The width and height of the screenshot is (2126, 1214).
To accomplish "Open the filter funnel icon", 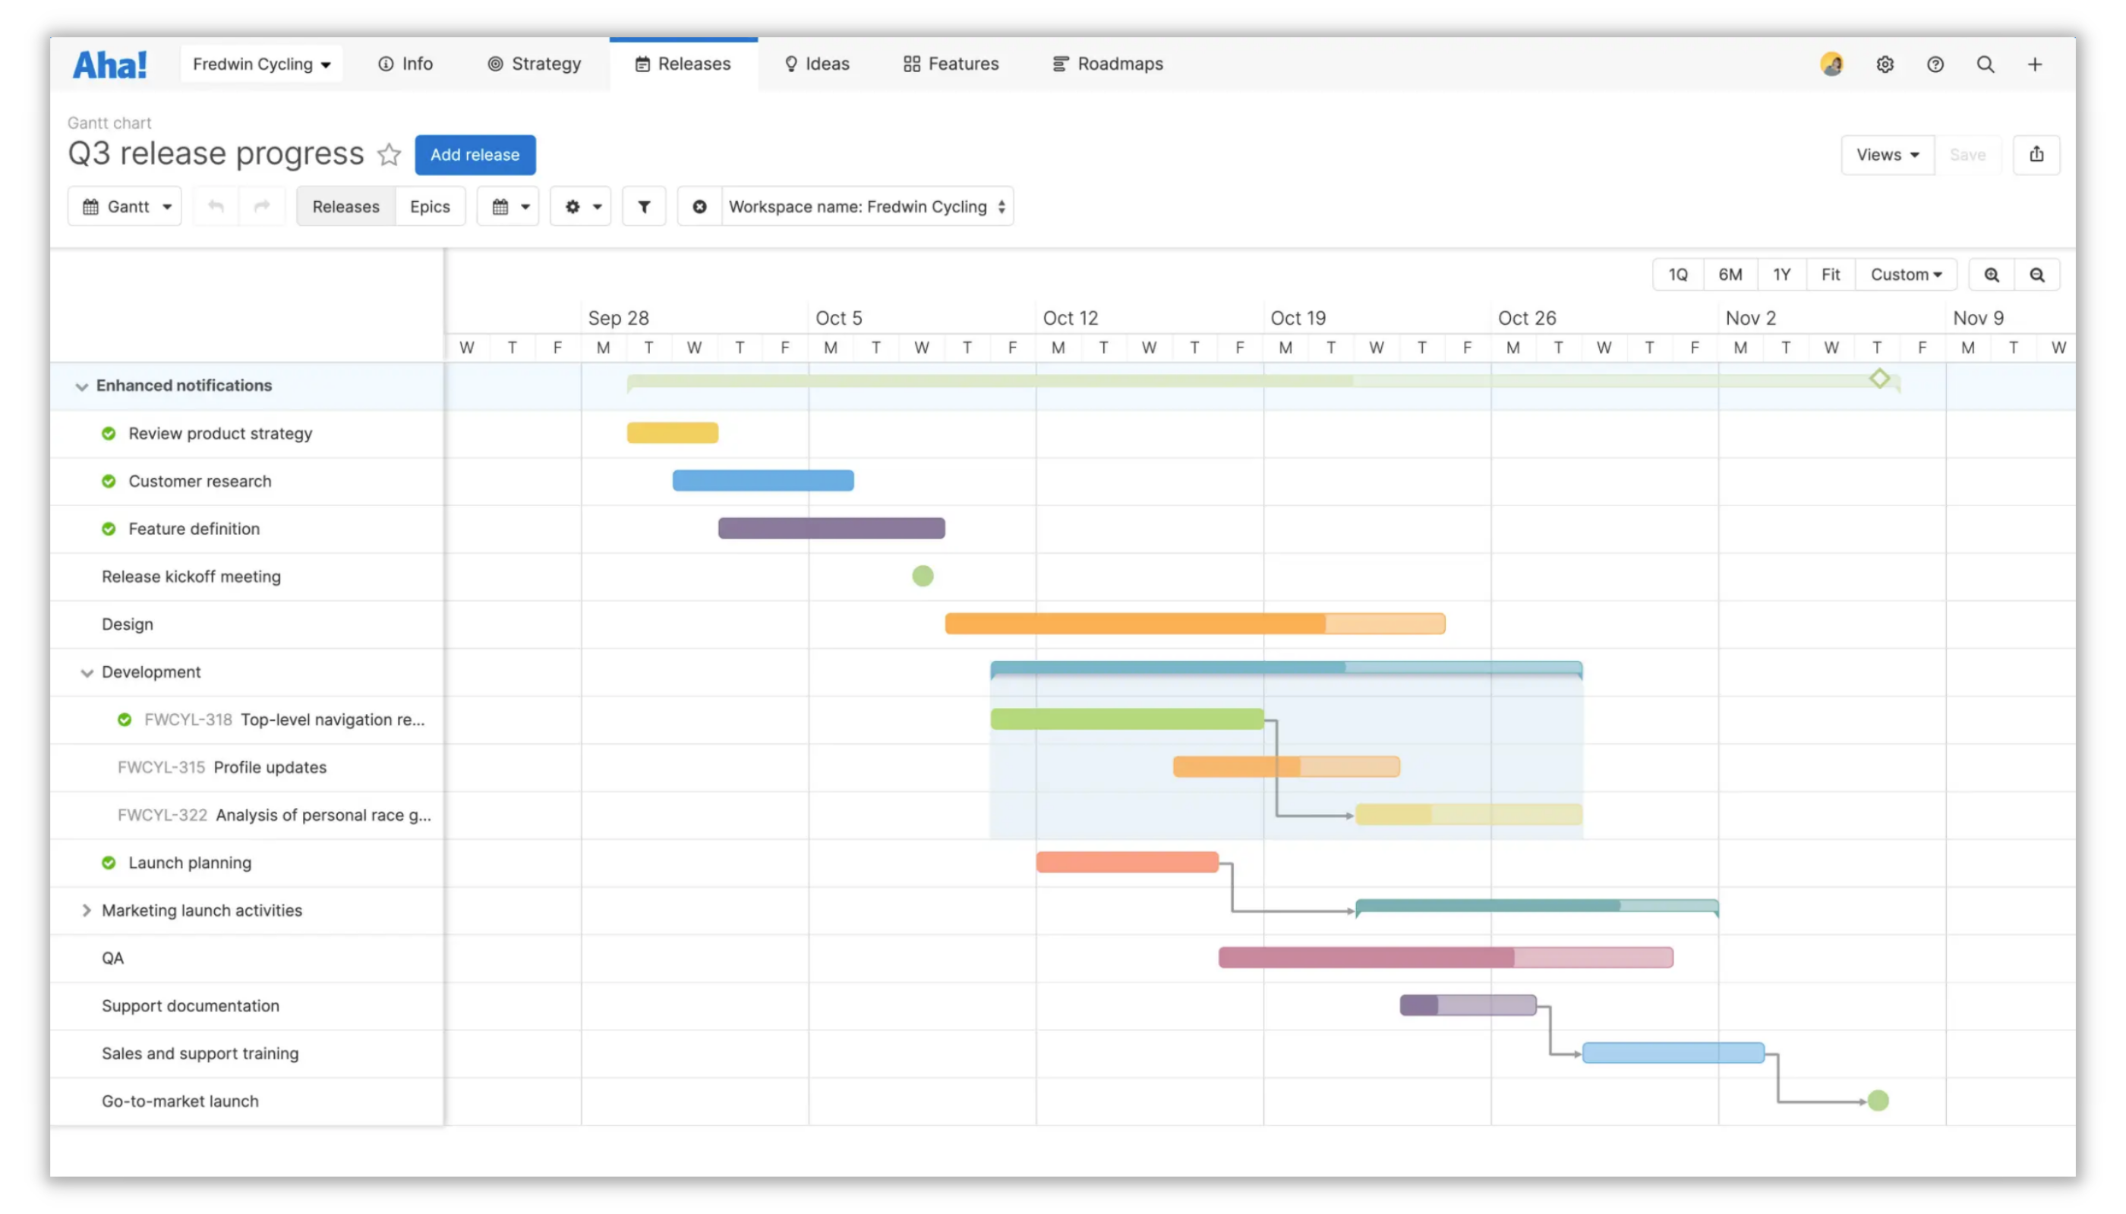I will pos(643,206).
